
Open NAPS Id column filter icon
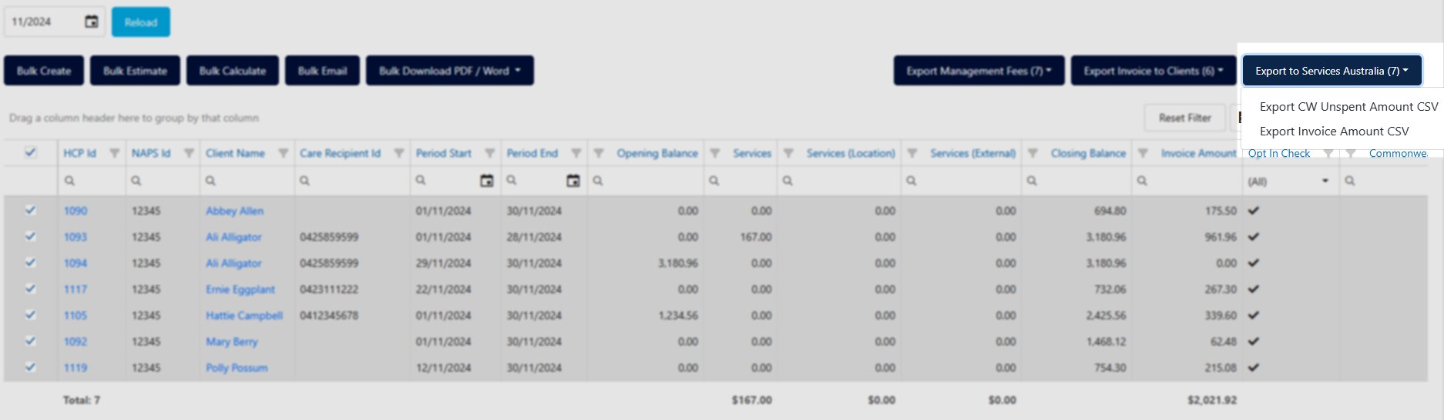(x=189, y=153)
